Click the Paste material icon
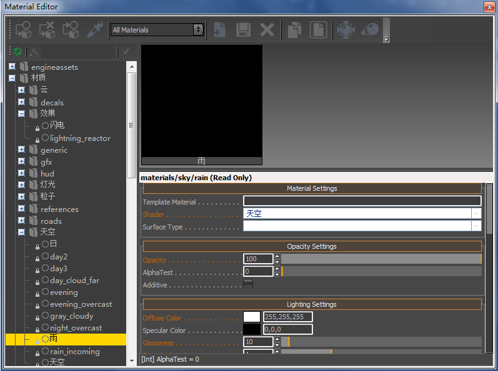 pyautogui.click(x=318, y=30)
